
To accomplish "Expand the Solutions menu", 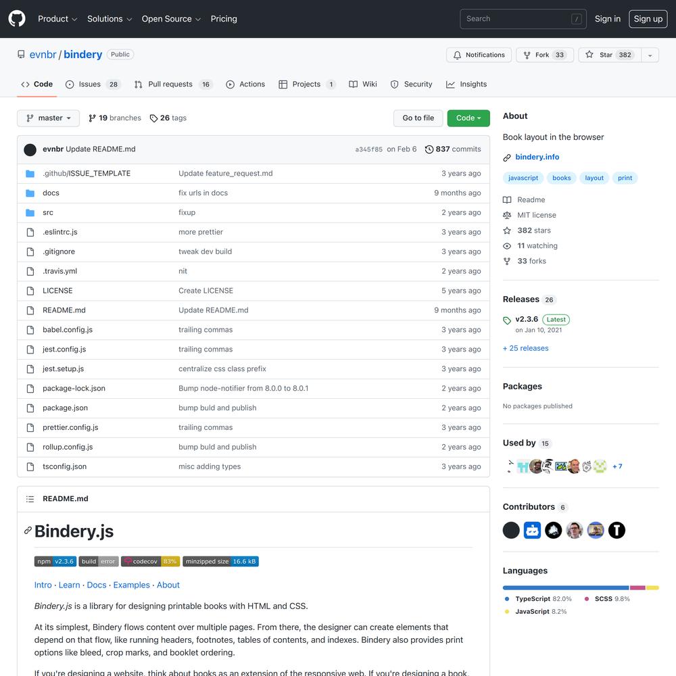I will pyautogui.click(x=110, y=19).
